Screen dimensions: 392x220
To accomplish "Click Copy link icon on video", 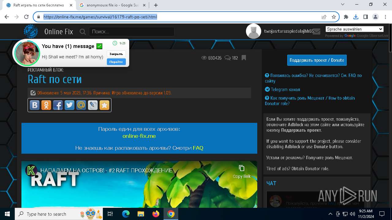I will (242, 168).
